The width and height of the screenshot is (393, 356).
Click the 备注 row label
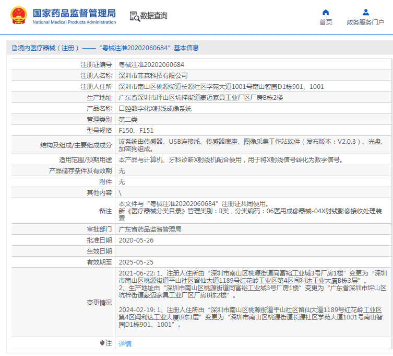click(105, 211)
